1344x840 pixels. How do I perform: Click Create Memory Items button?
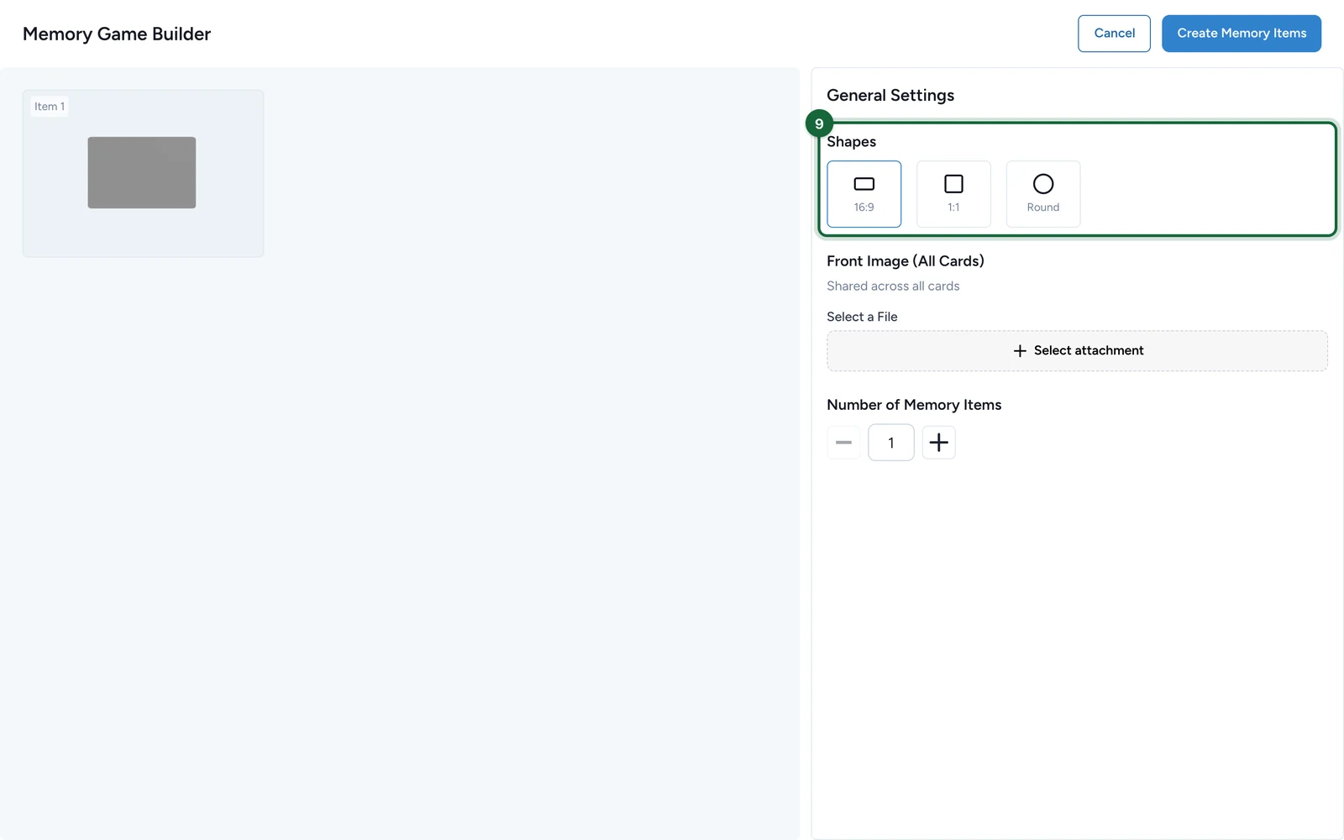point(1242,34)
